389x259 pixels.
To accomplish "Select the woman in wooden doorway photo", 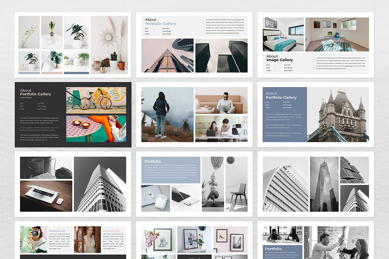I will tap(87, 240).
